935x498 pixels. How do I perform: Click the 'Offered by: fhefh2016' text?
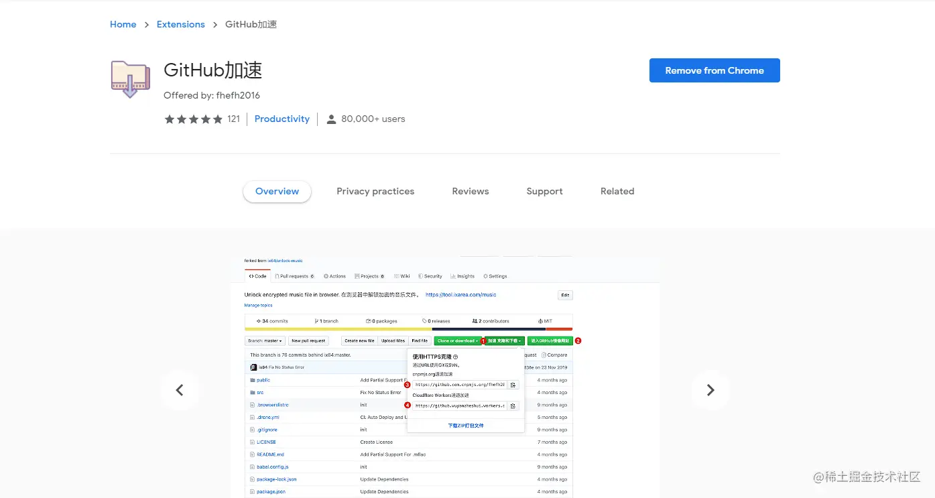tap(212, 95)
